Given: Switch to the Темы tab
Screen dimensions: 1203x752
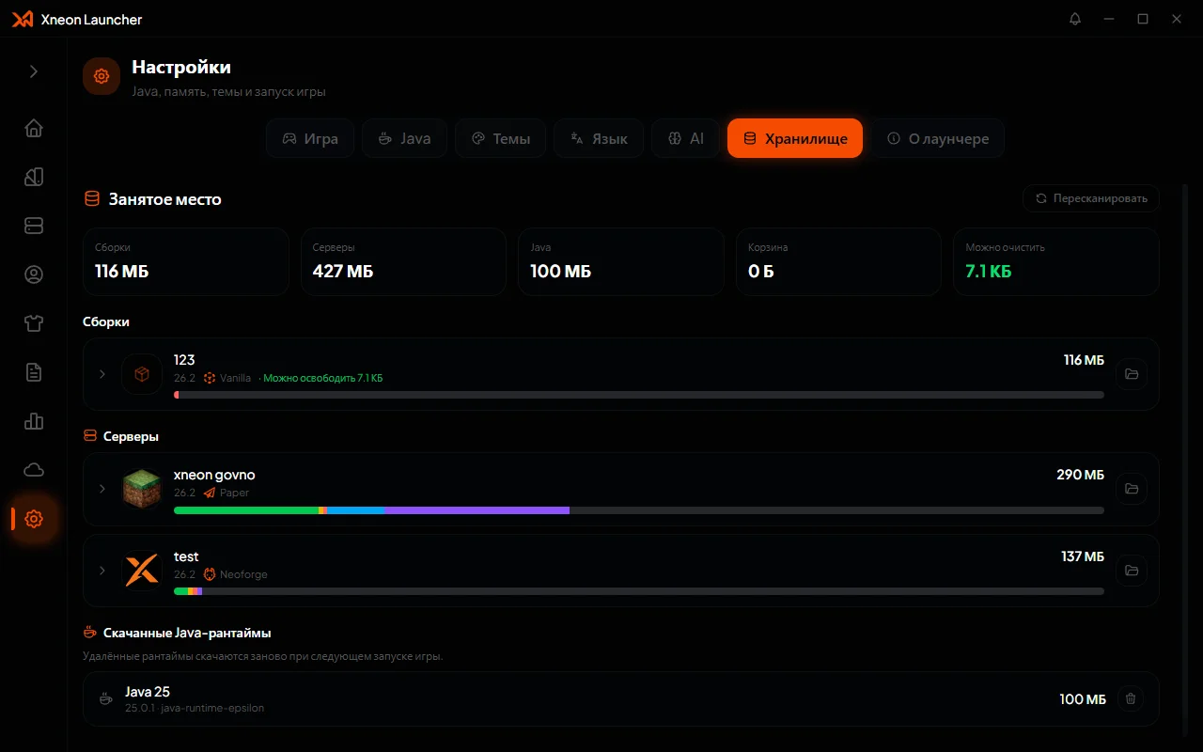Looking at the screenshot, I should pyautogui.click(x=500, y=138).
